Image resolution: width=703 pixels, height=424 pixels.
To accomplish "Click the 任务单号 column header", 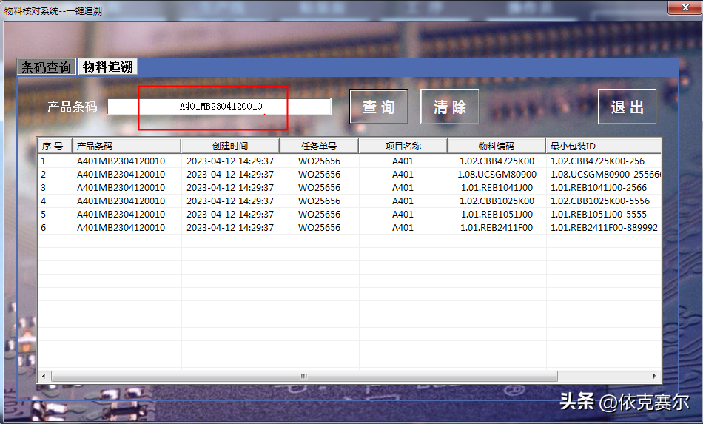I will pos(319,146).
